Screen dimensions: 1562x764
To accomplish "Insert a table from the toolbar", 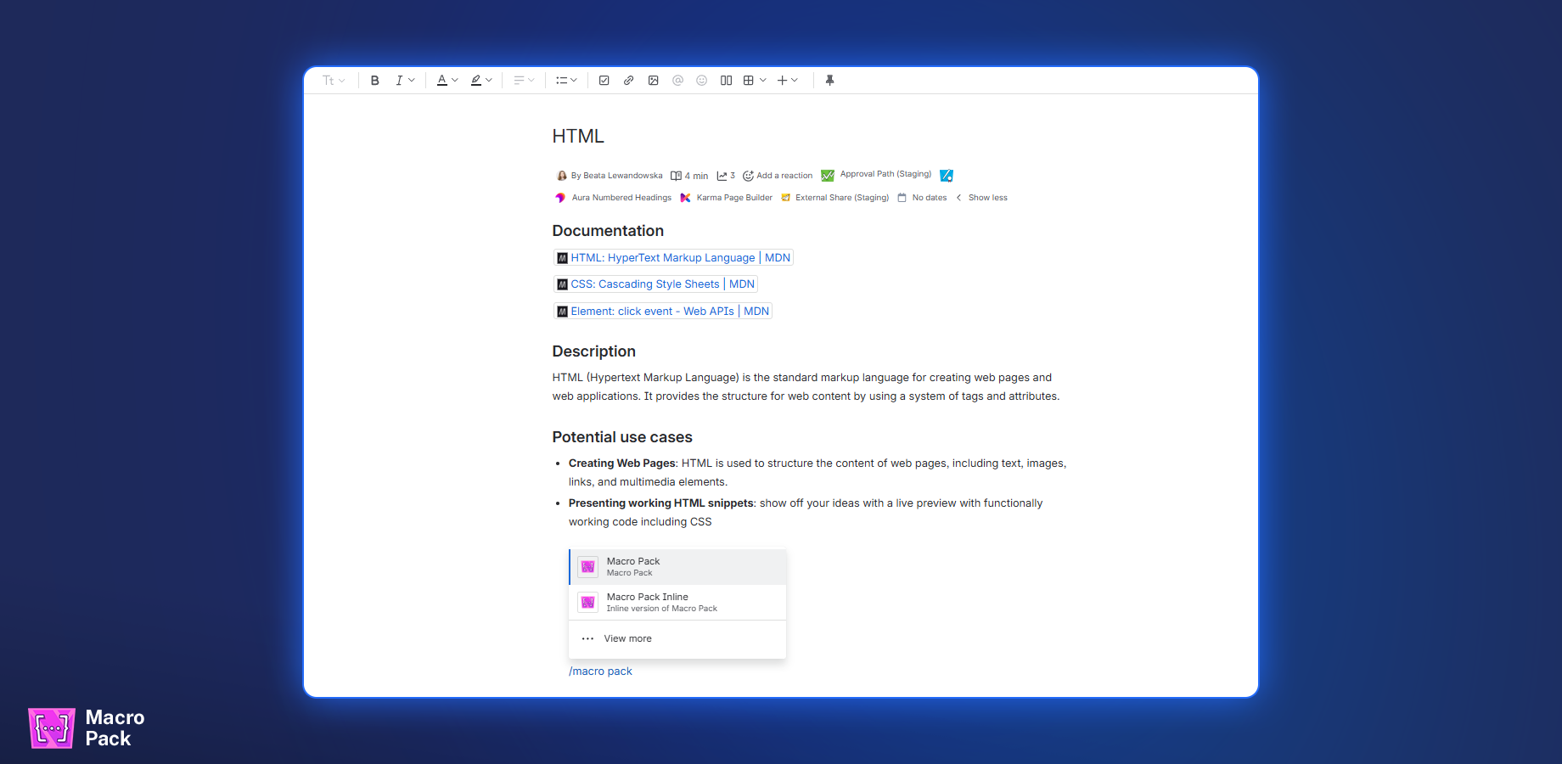I will (x=749, y=81).
